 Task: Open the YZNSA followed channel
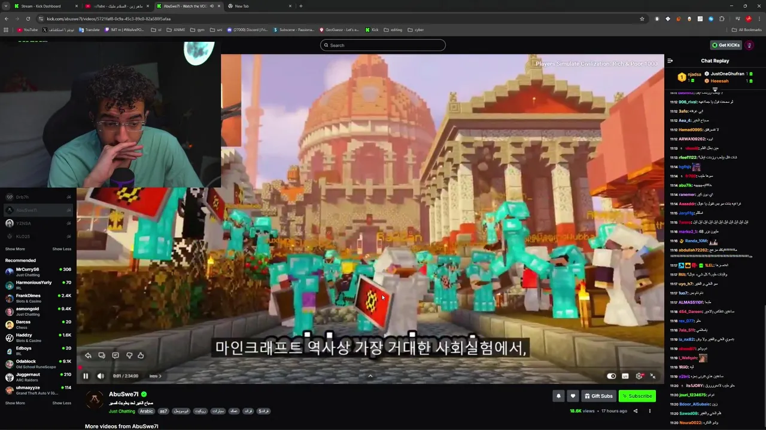point(38,223)
